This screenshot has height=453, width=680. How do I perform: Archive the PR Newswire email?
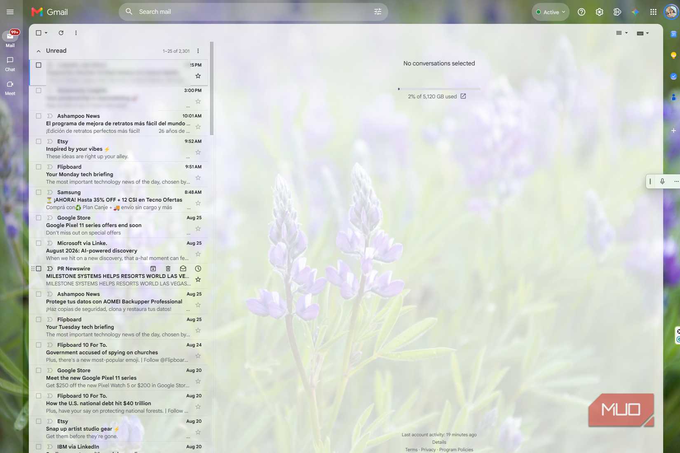click(153, 269)
